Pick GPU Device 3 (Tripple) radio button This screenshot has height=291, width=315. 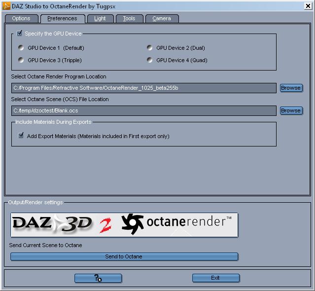coord(21,60)
